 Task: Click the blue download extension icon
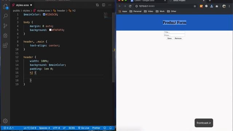coord(212,6)
